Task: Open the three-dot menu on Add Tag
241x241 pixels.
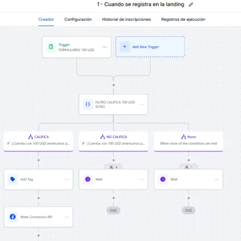Action: 67,179
